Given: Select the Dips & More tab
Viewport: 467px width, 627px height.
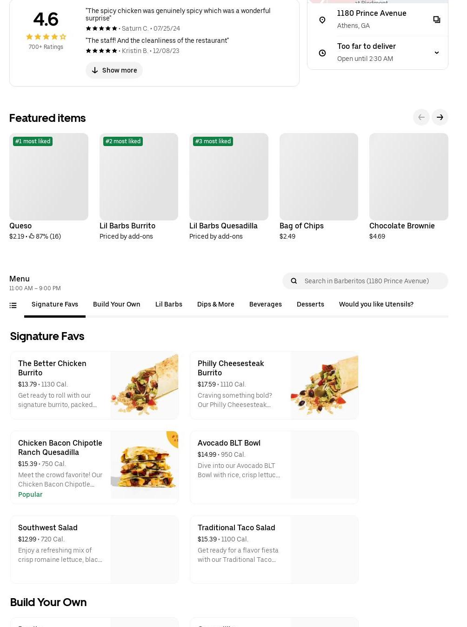Looking at the screenshot, I should (215, 304).
